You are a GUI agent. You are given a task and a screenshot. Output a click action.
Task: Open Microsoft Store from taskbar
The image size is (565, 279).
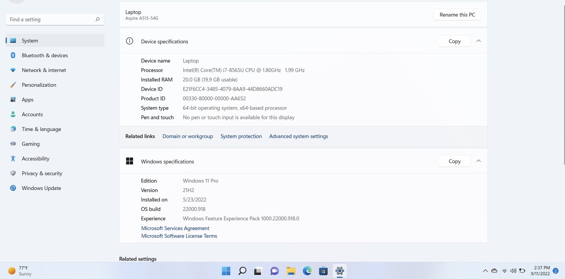[x=323, y=271]
